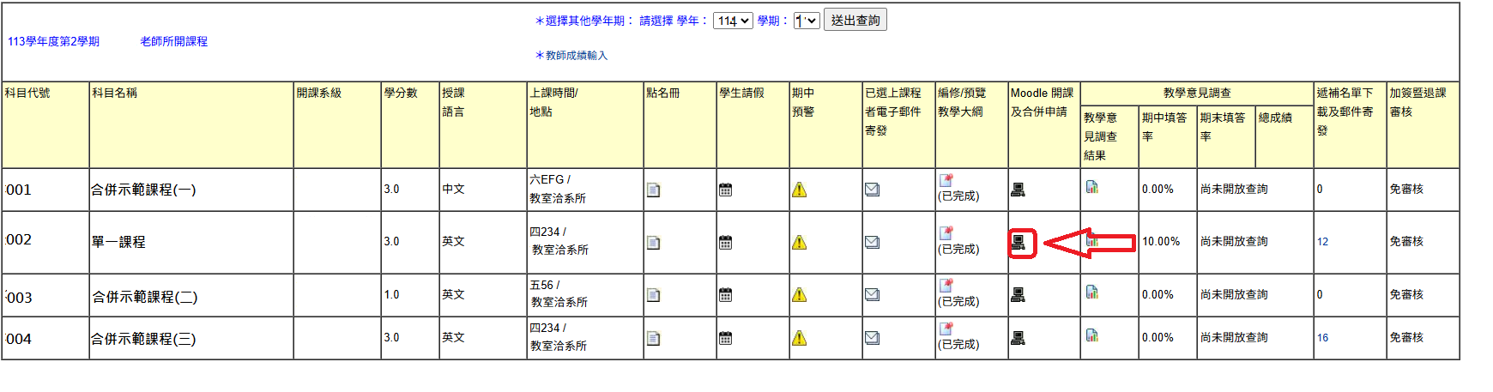The height and width of the screenshot is (392, 1493).
Task: Open roll-call book icon for course 003
Action: click(653, 295)
